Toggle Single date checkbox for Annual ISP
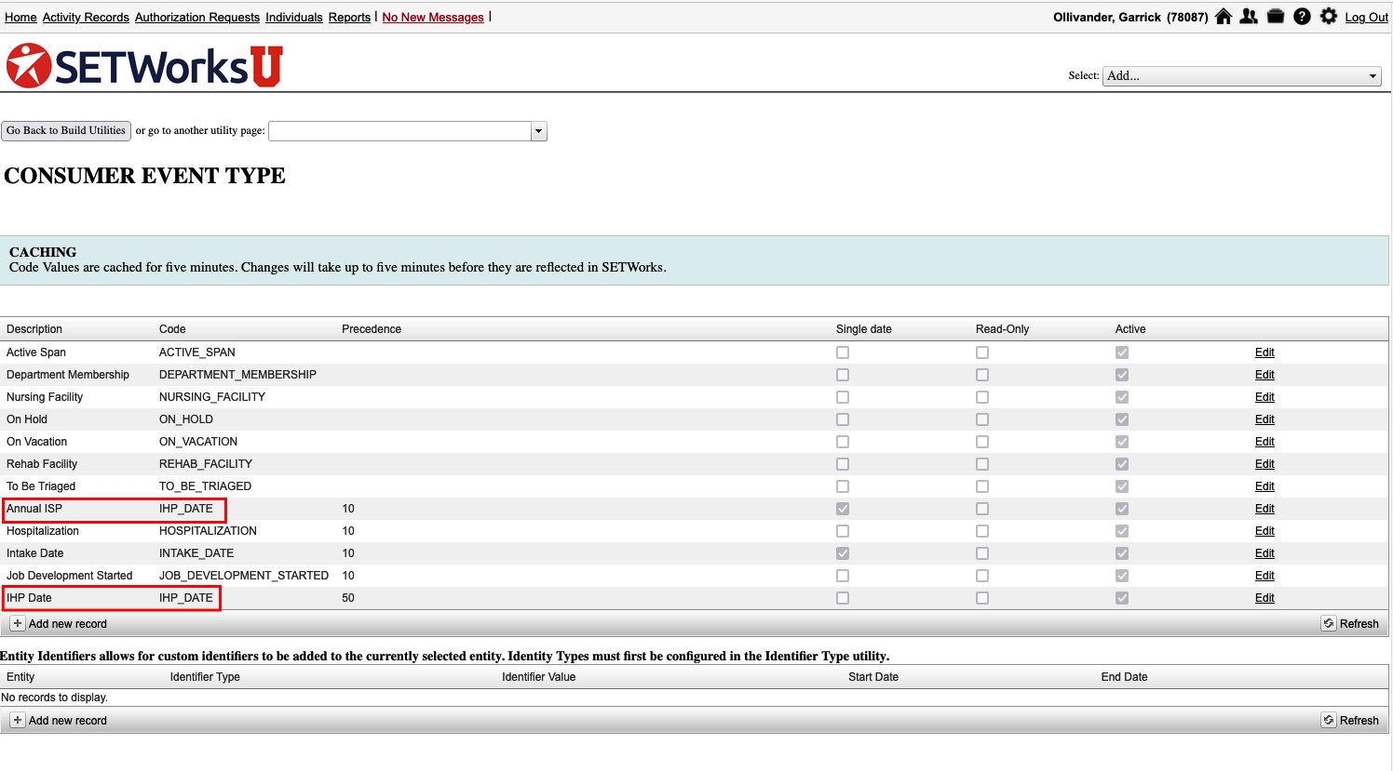This screenshot has height=771, width=1393. 843,509
